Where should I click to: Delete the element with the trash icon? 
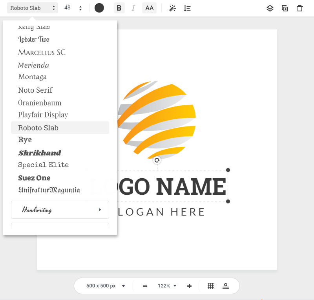[x=300, y=8]
